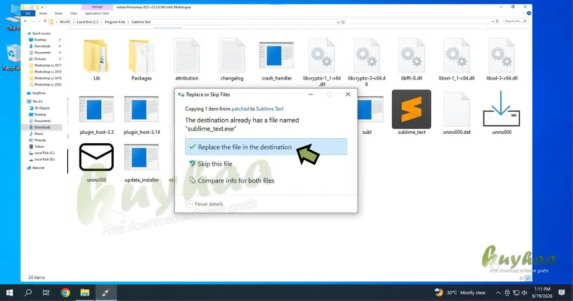This screenshot has height=301, width=573.
Task: Expand second address bar dropdown near search
Action: (492, 22)
